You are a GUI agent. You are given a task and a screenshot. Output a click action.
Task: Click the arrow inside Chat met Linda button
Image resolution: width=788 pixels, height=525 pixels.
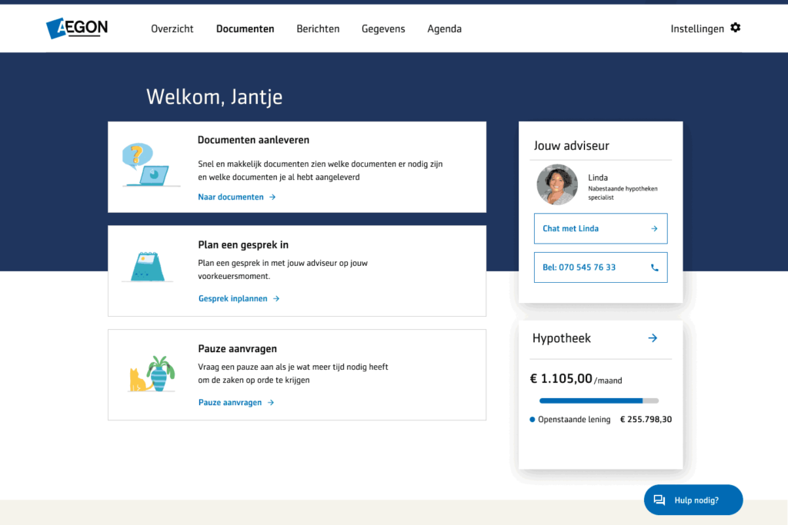(654, 228)
